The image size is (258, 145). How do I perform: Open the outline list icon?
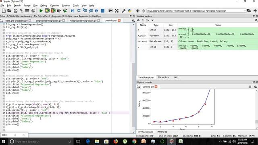coord(27,11)
